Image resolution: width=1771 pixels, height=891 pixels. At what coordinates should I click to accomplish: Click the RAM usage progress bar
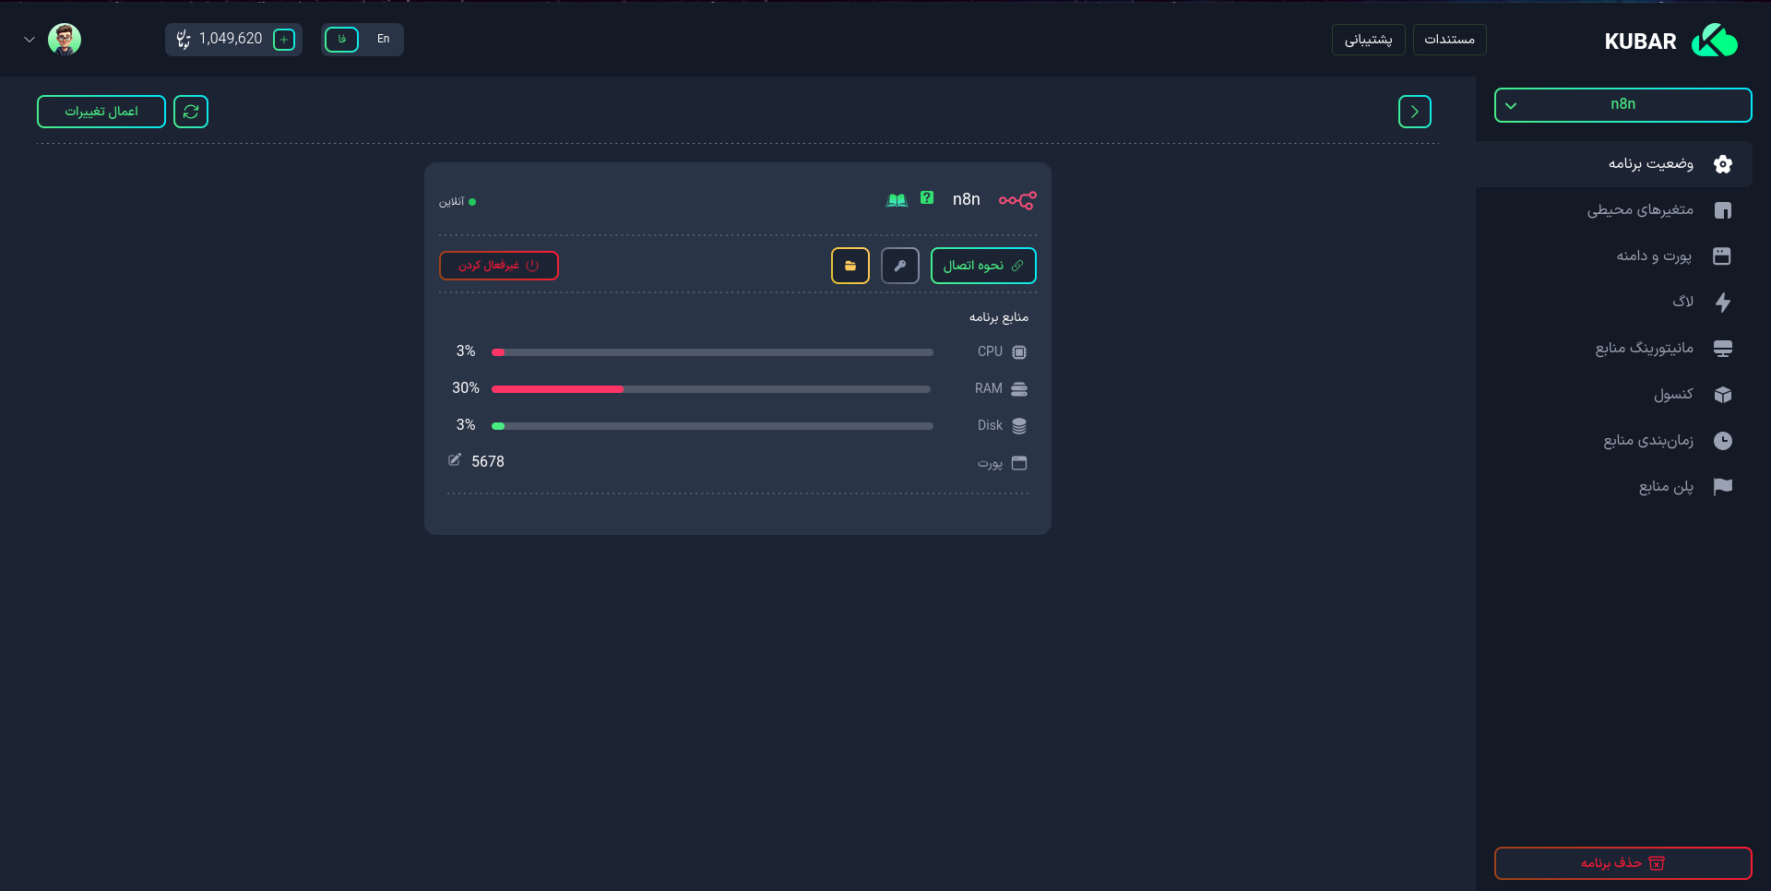[711, 389]
